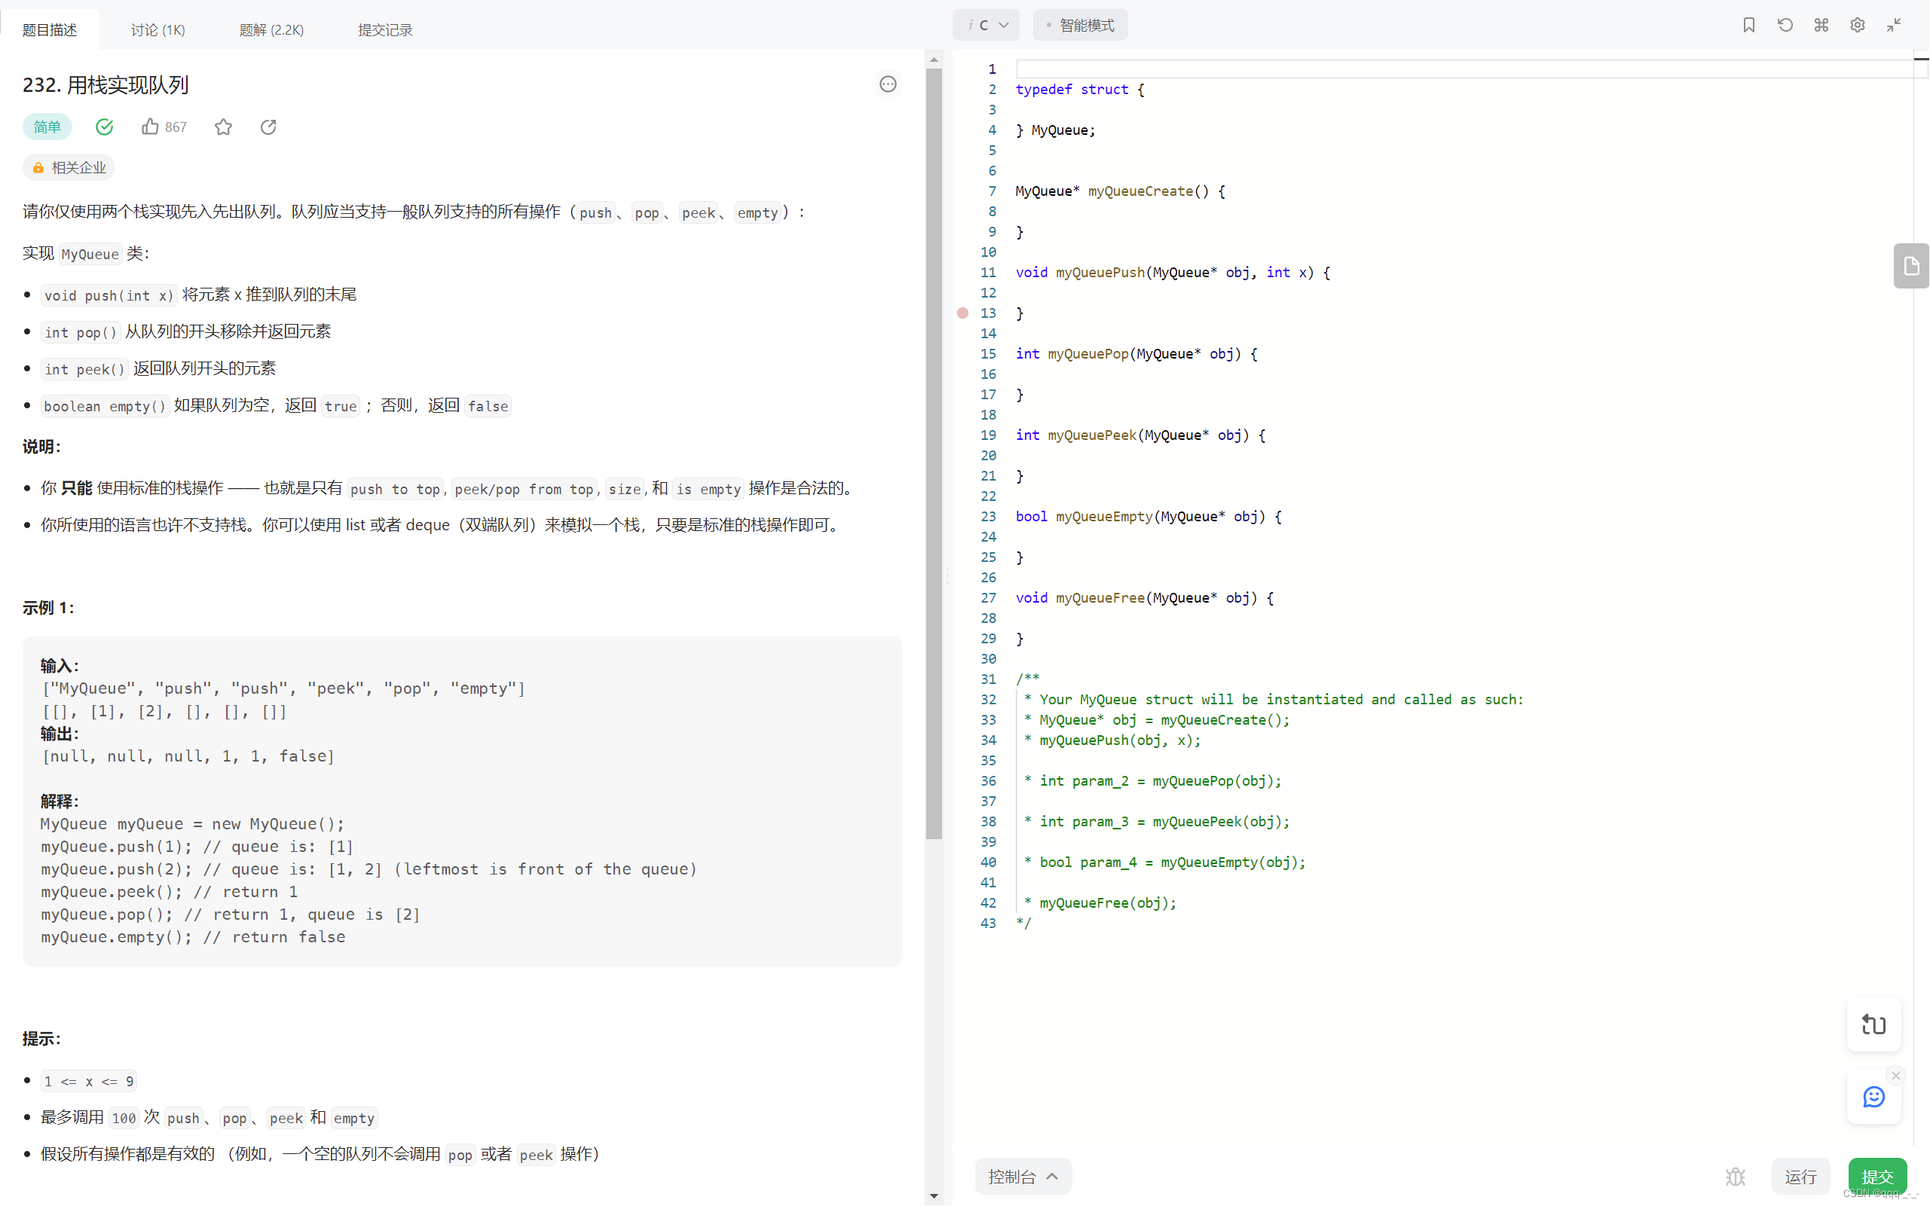
Task: Click the myQueueFree function signature line
Action: [x=1144, y=598]
